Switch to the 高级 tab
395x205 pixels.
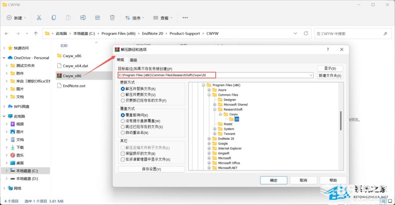click(133, 60)
